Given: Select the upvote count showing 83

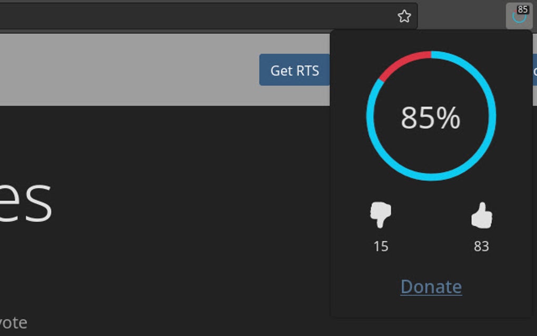Looking at the screenshot, I should pyautogui.click(x=482, y=246).
